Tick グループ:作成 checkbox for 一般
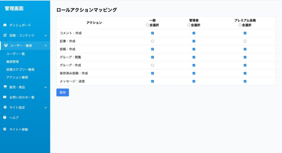Viewport: 282px width, 153px height. tap(153, 65)
